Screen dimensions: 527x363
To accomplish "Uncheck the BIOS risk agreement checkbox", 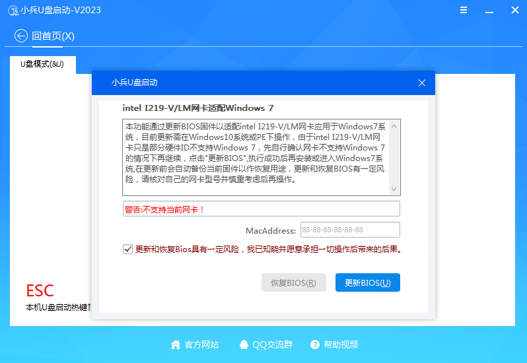I will pos(127,249).
